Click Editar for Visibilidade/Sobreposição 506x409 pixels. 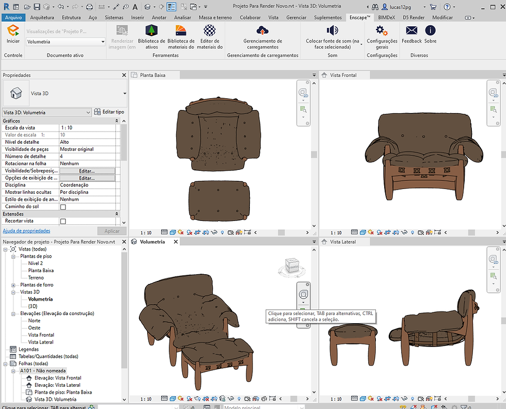coord(87,171)
